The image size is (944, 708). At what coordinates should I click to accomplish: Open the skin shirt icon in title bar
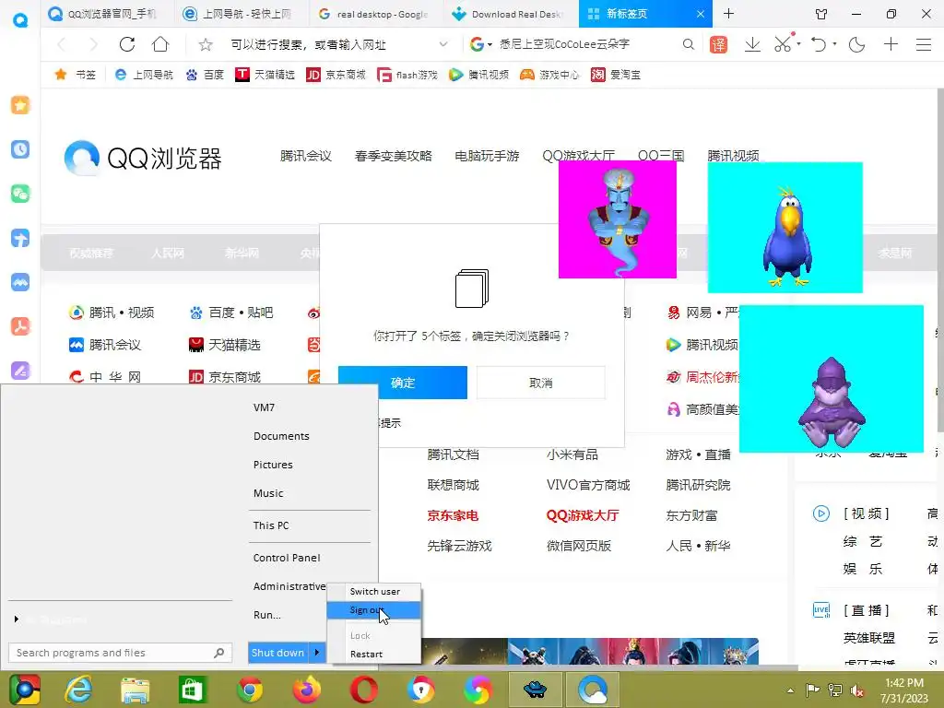821,14
